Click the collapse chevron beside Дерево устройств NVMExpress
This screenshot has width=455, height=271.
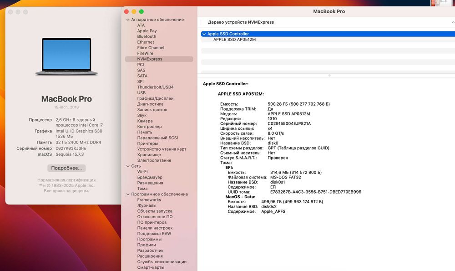pos(453,22)
